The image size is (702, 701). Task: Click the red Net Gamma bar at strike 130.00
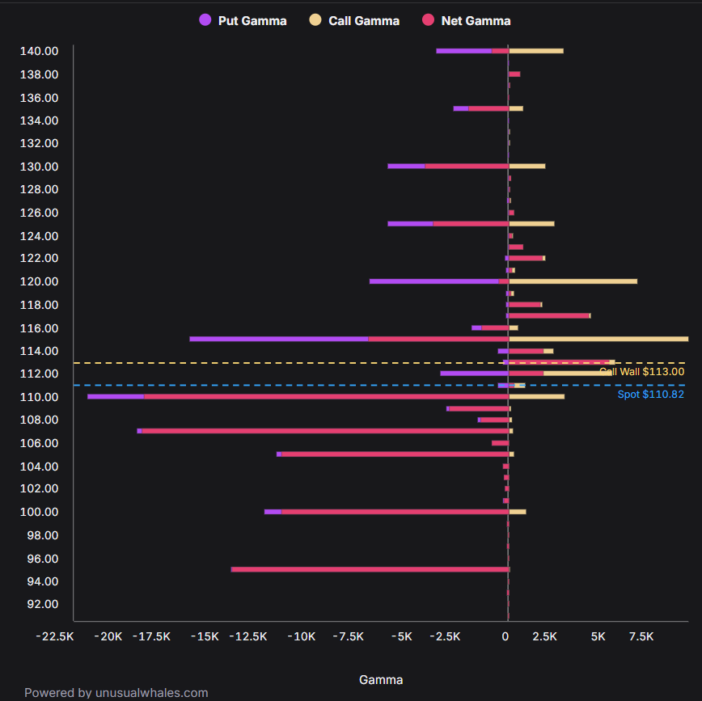(x=467, y=167)
